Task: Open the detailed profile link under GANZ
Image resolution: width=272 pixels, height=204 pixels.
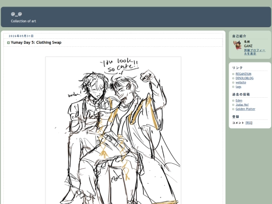Action: point(255,52)
